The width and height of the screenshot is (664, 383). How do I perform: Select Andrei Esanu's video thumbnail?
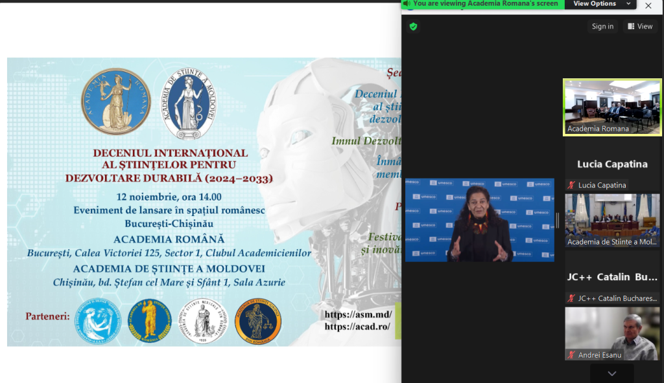[612, 333]
